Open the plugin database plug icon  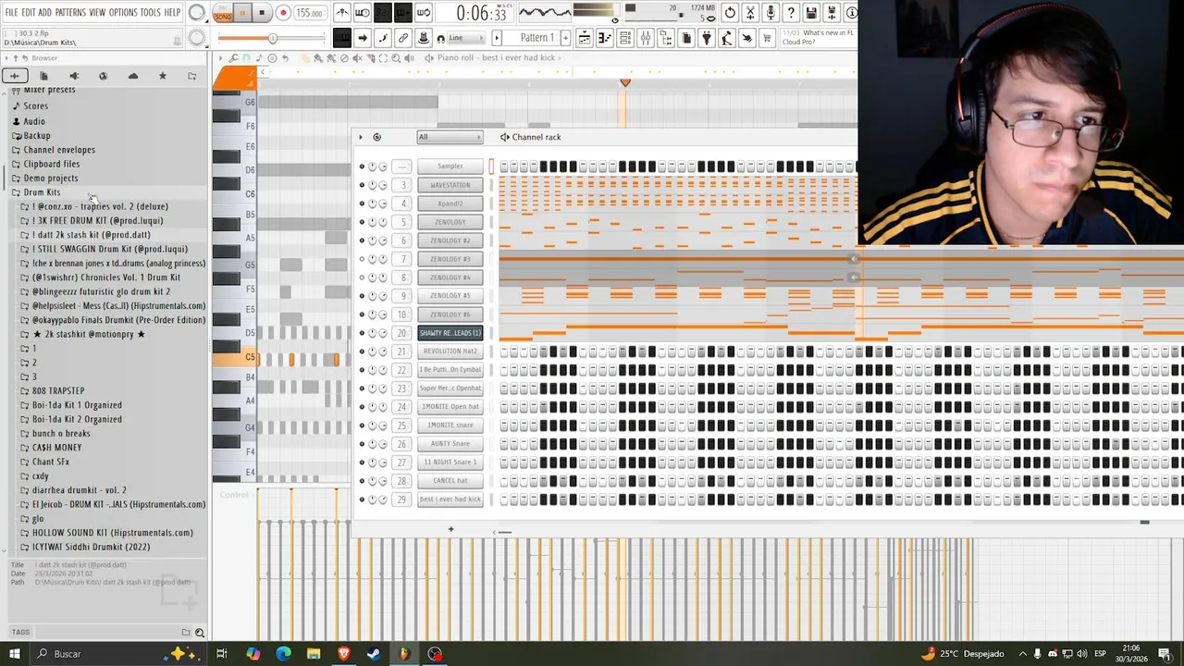click(x=707, y=38)
